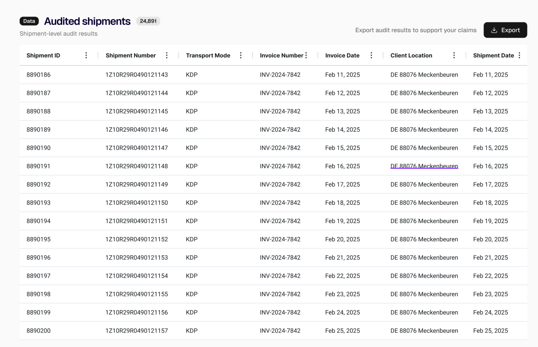
Task: Click shipment date Feb 13, 2025
Action: (x=490, y=111)
